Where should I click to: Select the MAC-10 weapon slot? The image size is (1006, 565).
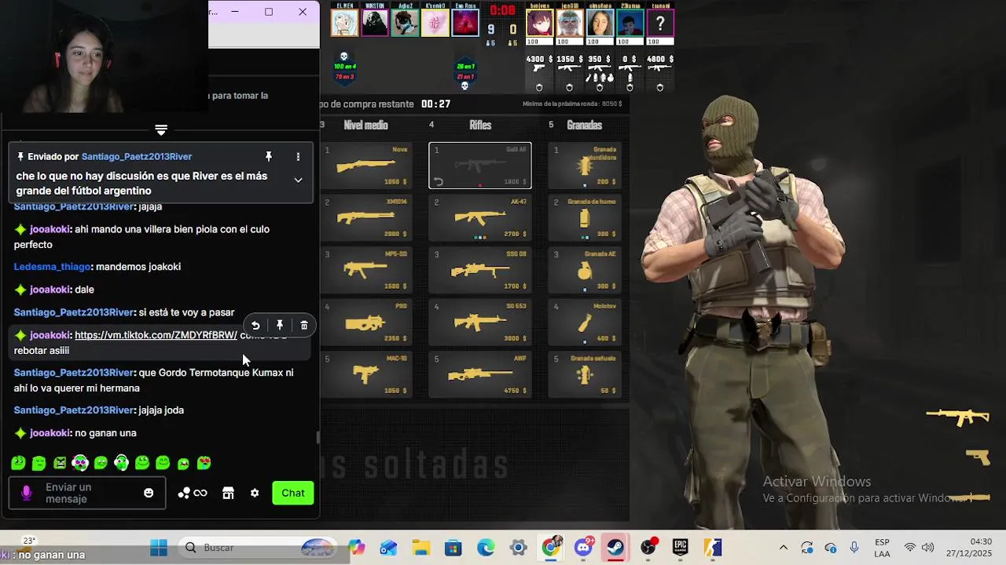click(366, 374)
